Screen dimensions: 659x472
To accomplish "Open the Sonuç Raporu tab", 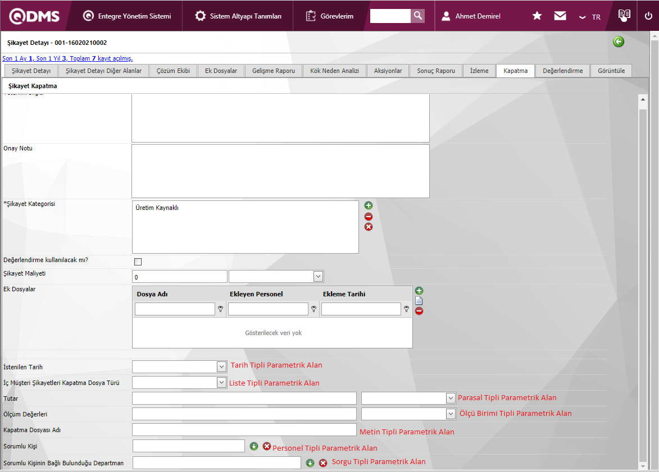I will pos(436,71).
